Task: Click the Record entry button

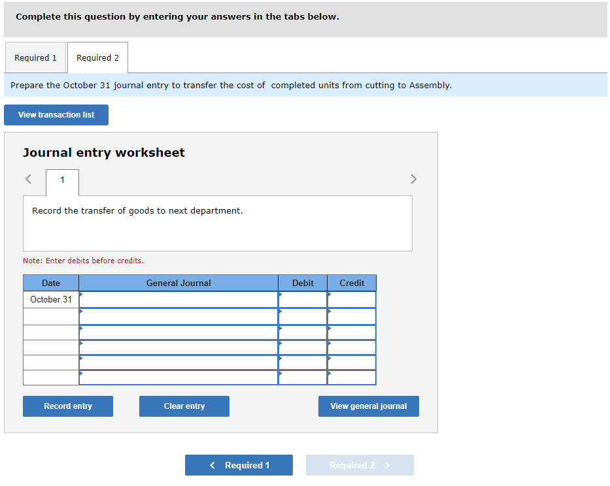Action: [x=68, y=406]
